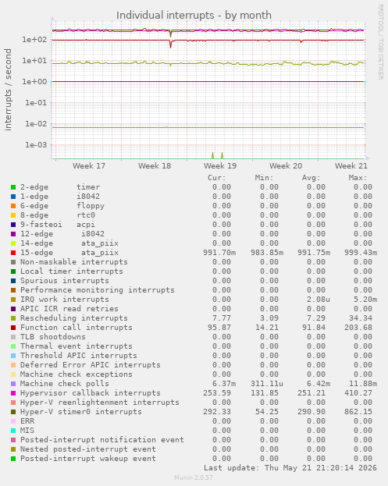Click the 12-edge i8042 legend label
The width and height of the screenshot is (388, 486).
point(62,234)
